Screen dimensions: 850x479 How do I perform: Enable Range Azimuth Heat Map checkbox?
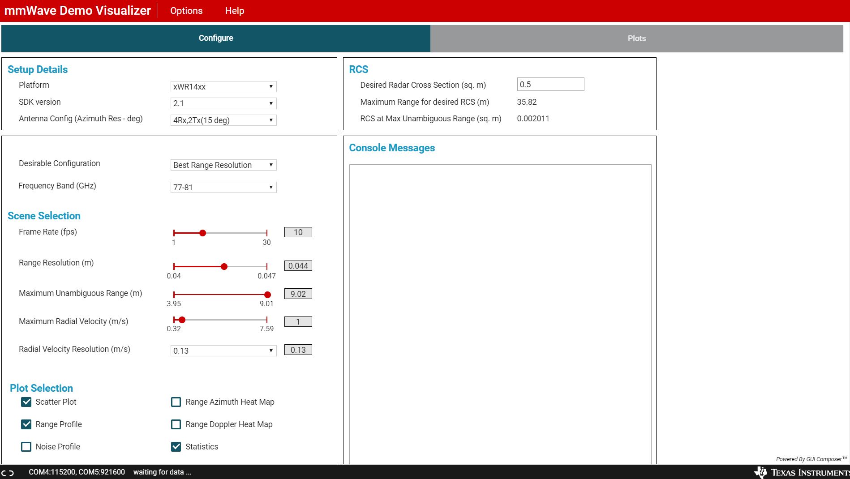point(176,402)
